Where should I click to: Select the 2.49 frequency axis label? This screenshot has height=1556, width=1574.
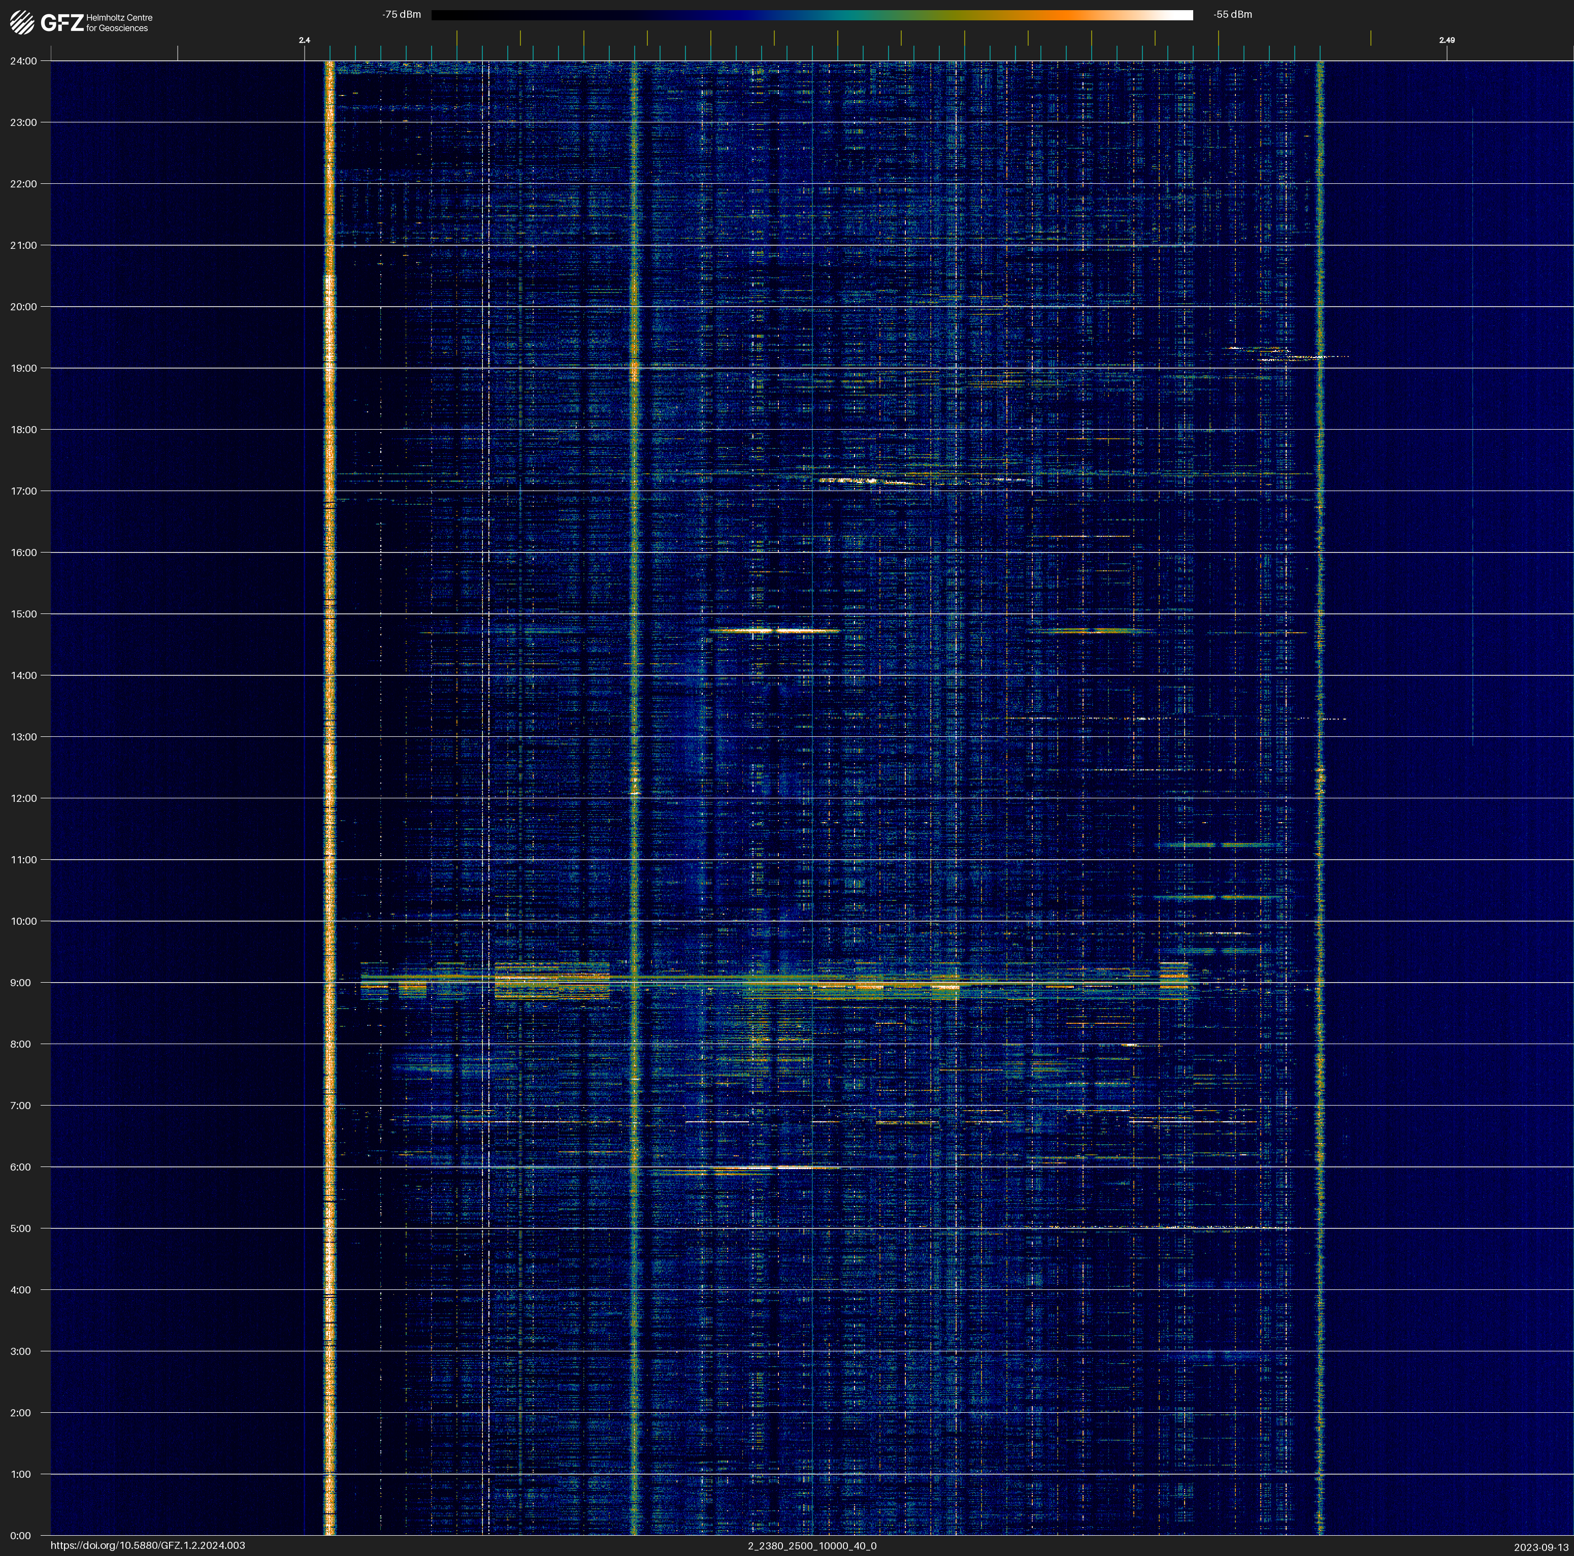1447,40
